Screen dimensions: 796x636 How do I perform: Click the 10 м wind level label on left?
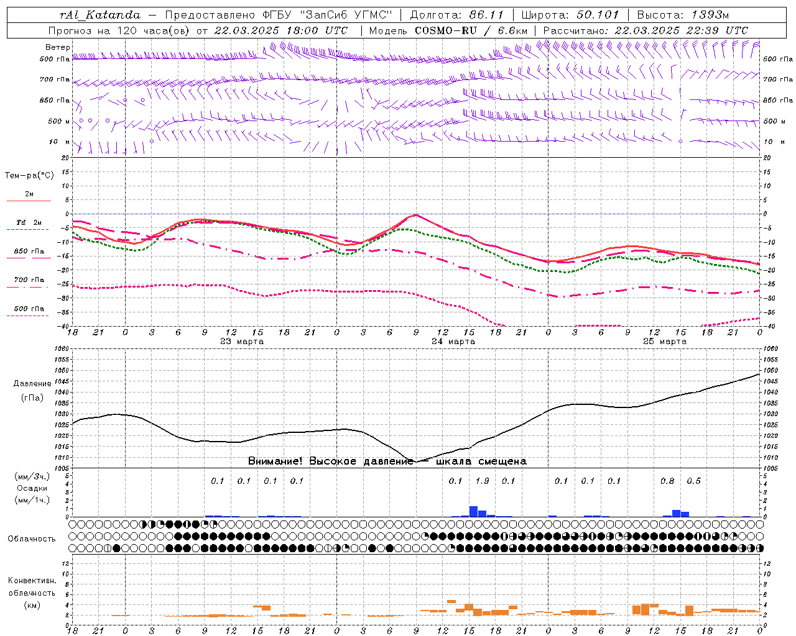tap(59, 142)
